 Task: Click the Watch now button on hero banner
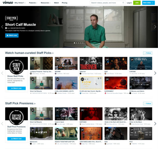coord(12,35)
